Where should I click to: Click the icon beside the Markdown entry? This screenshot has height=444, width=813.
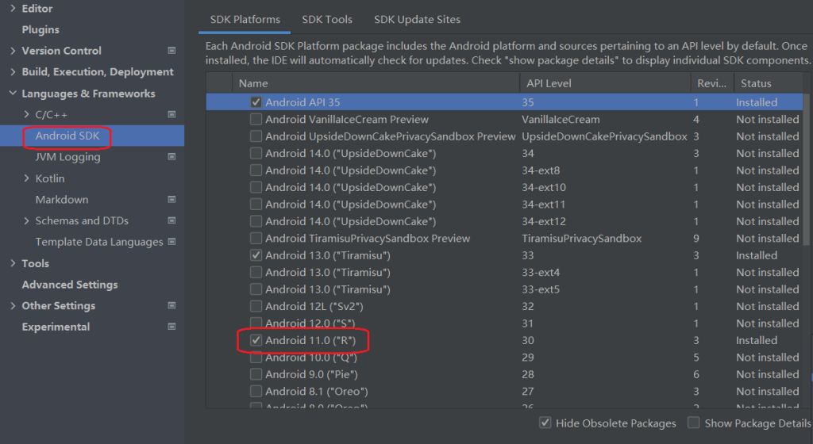pos(171,200)
